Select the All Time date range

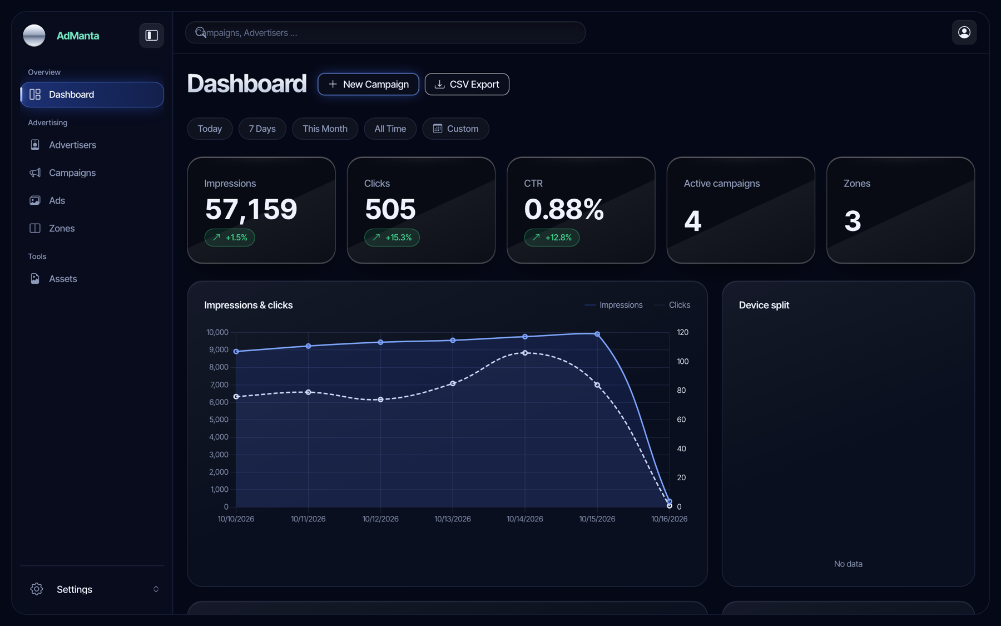(x=390, y=129)
